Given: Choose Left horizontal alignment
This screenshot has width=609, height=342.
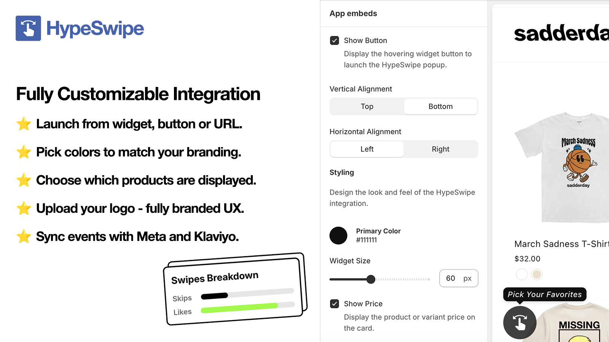Looking at the screenshot, I should pos(367,149).
